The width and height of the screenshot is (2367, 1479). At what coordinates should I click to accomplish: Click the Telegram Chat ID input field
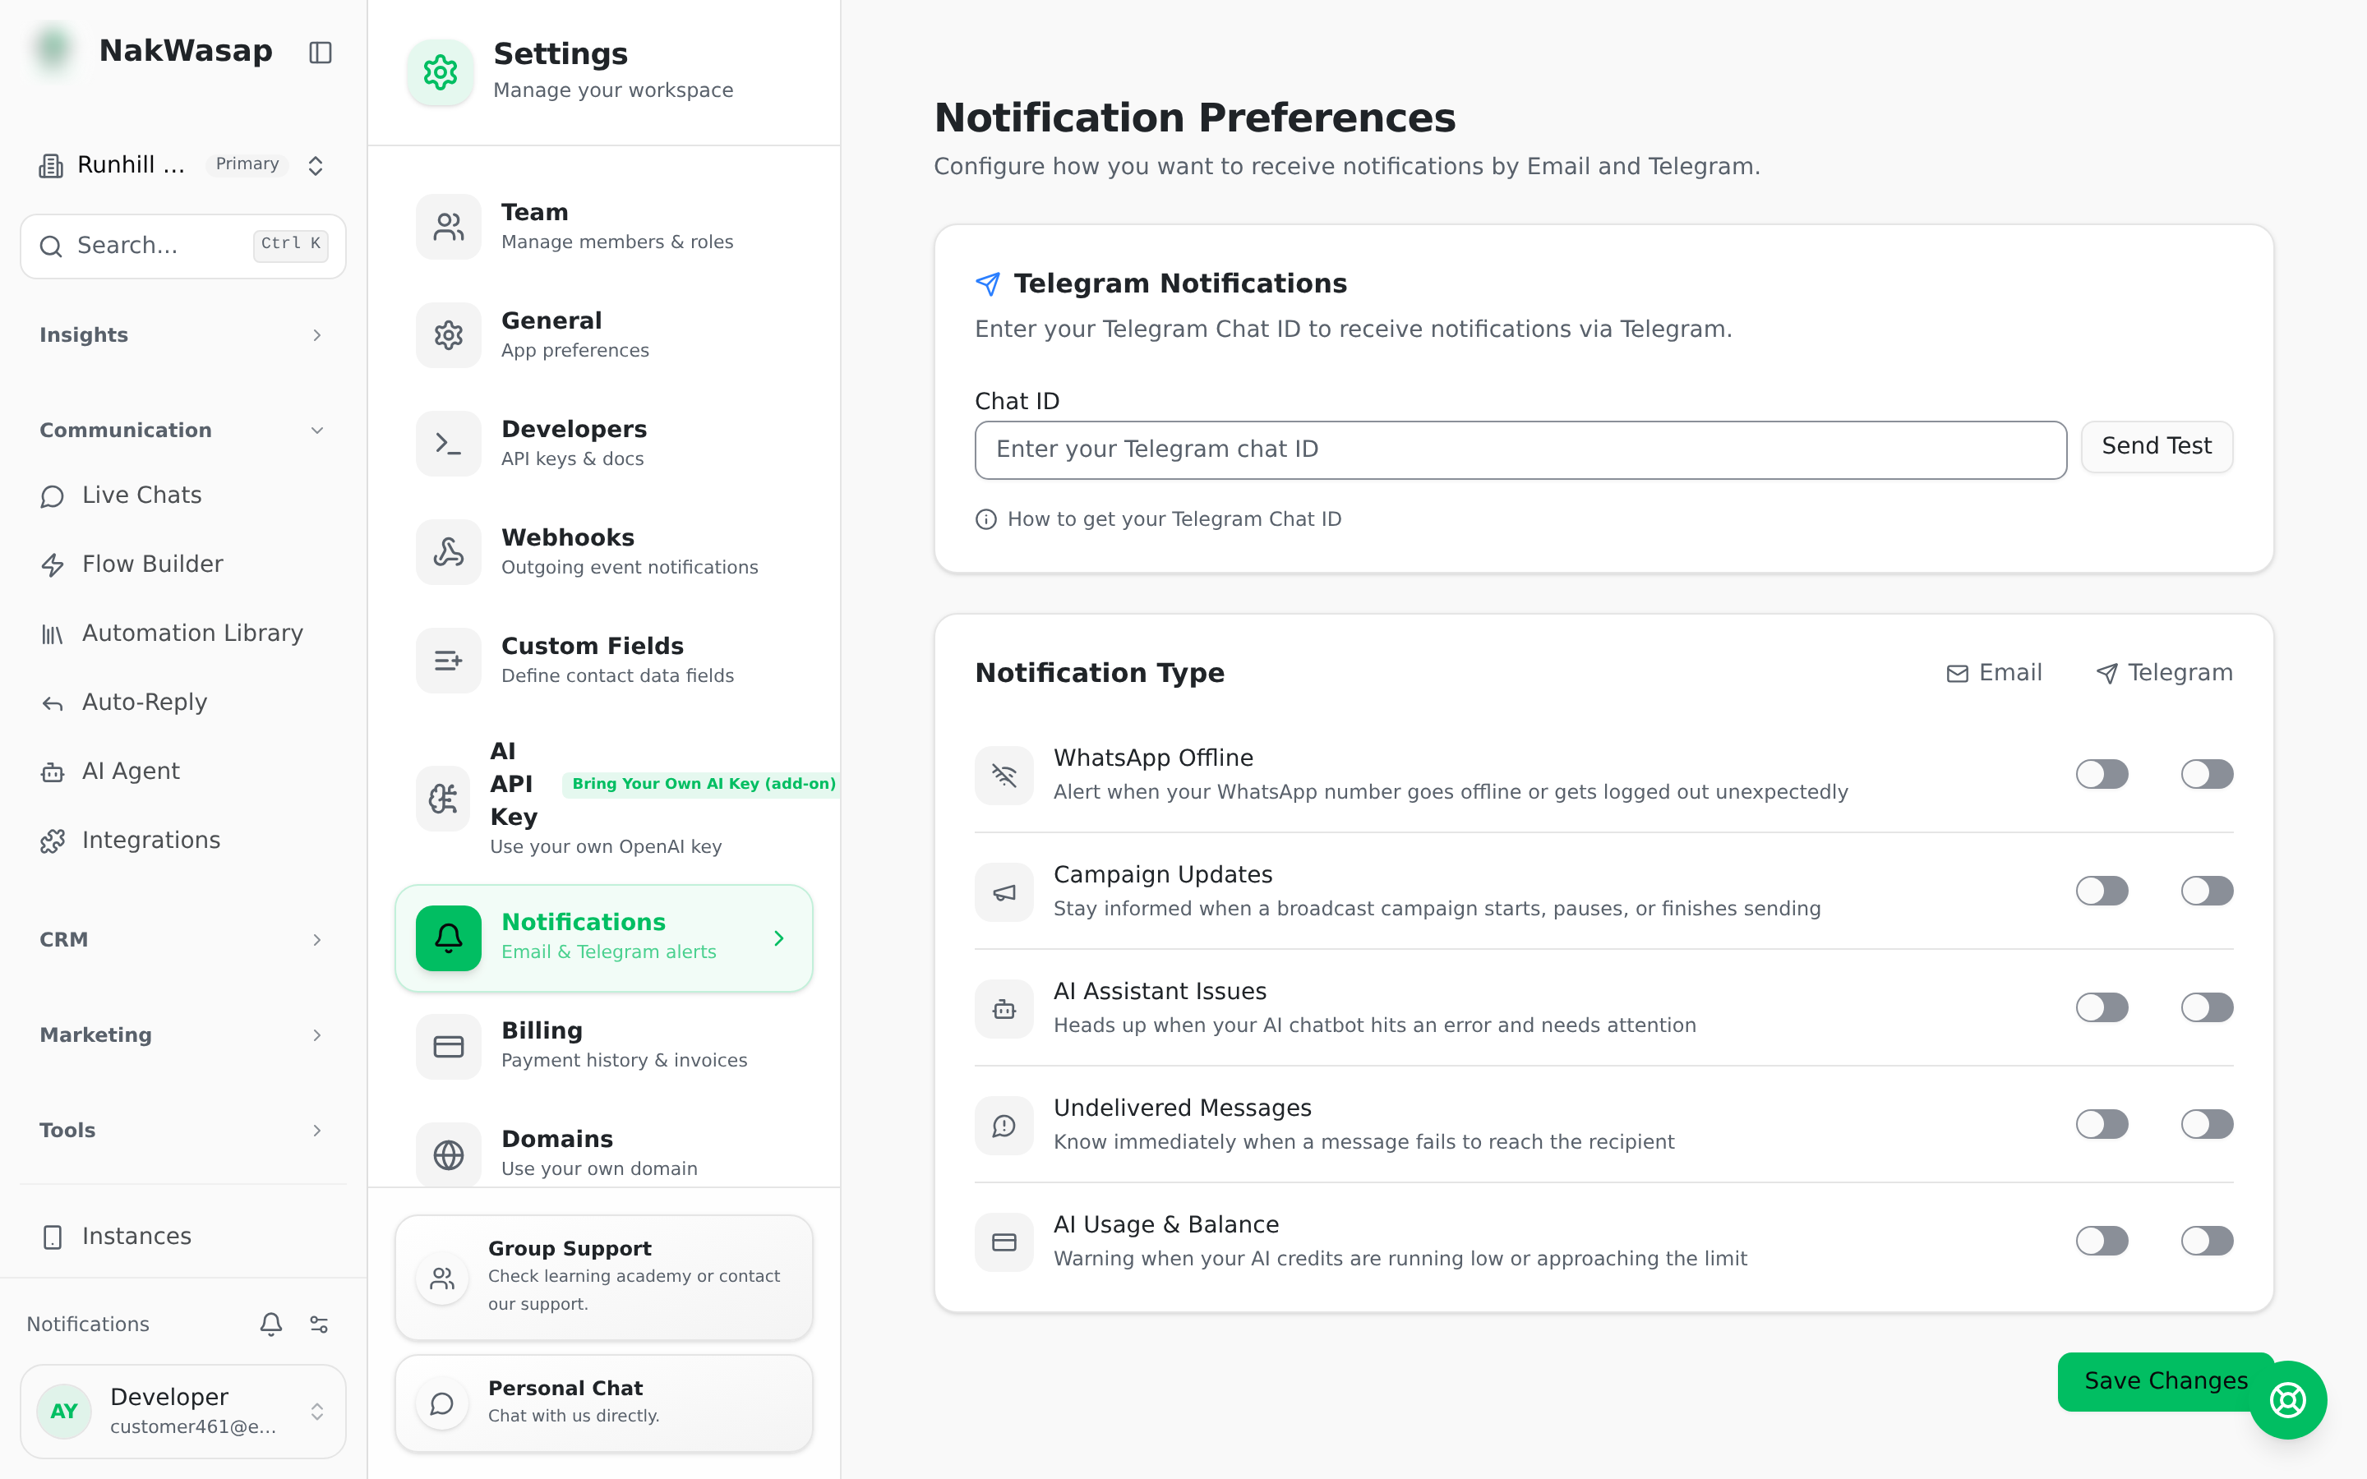pyautogui.click(x=1521, y=450)
